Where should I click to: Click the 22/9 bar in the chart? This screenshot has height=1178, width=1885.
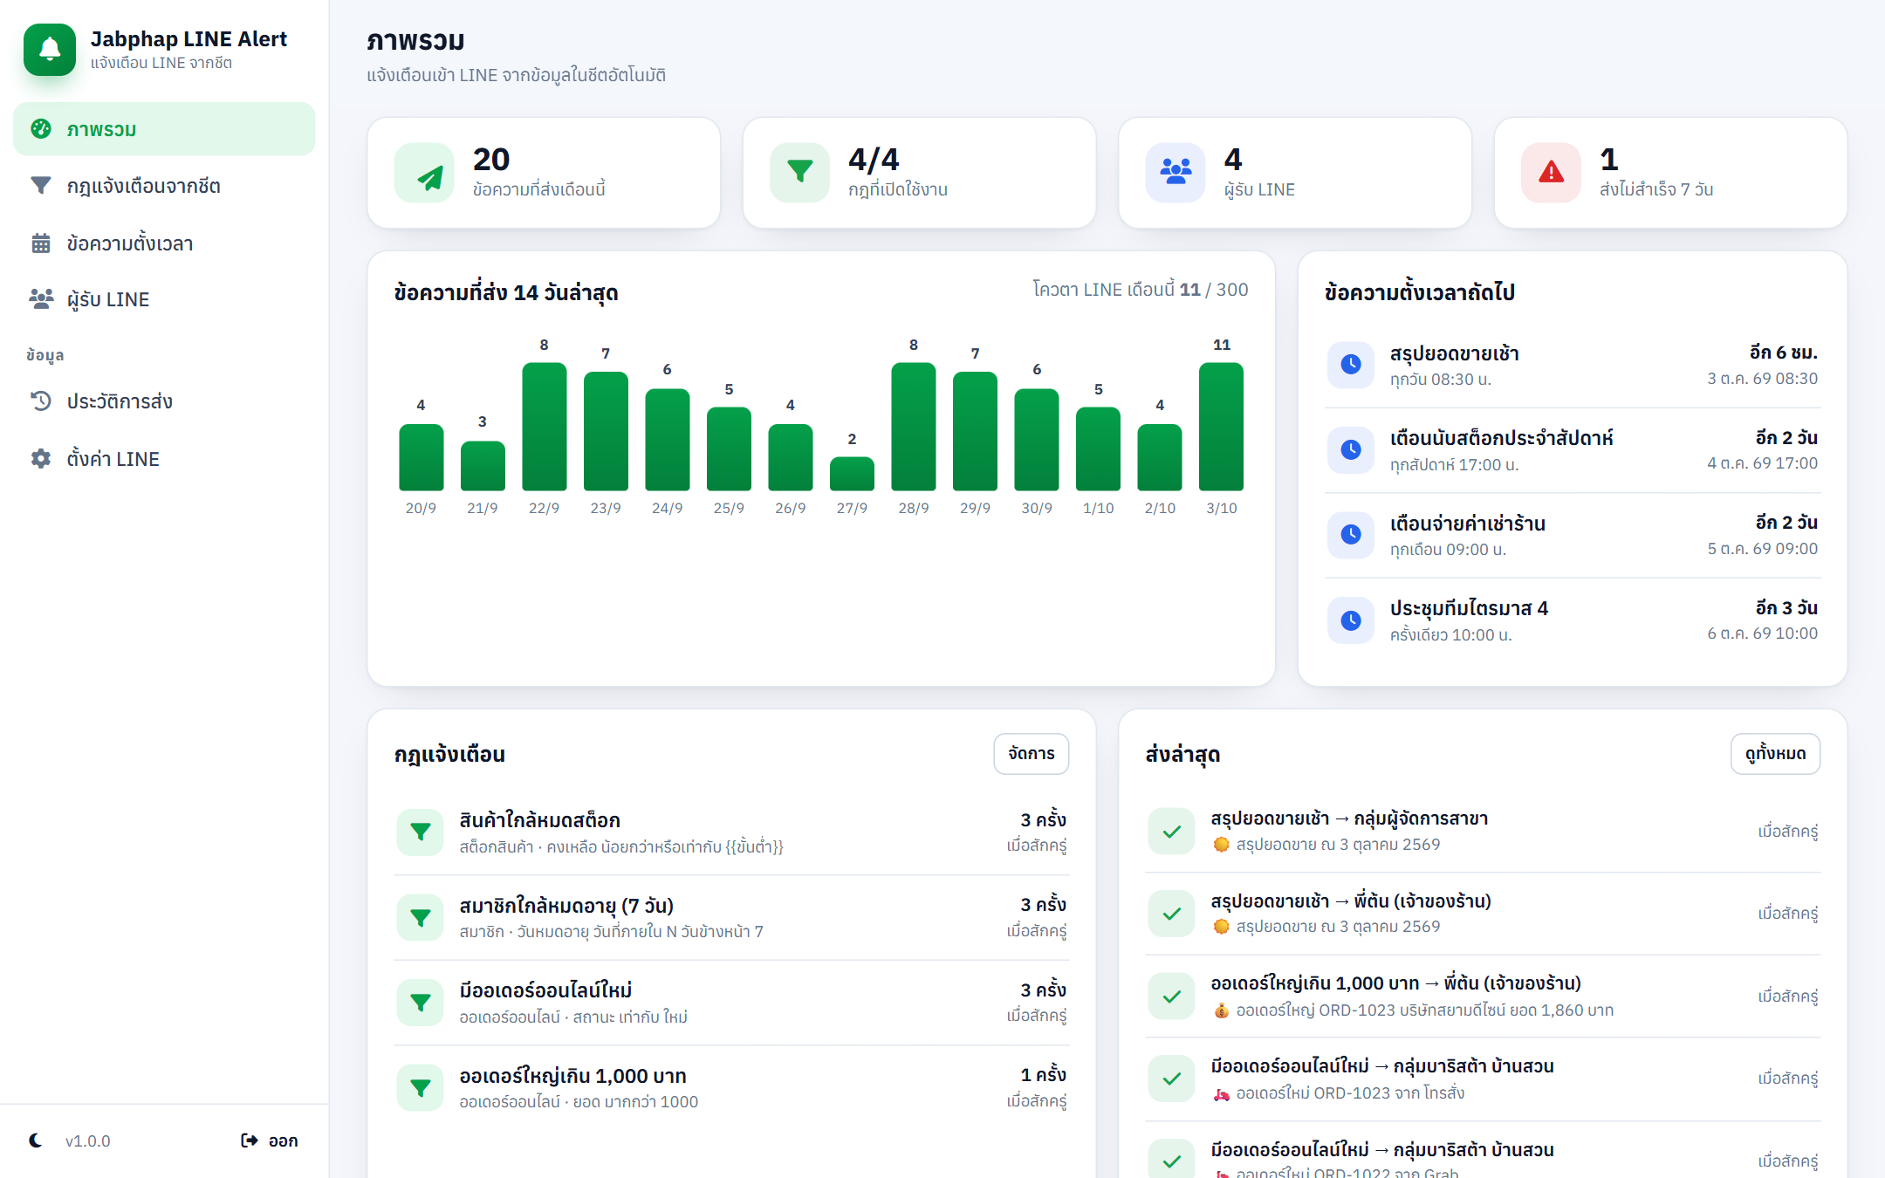pos(544,427)
